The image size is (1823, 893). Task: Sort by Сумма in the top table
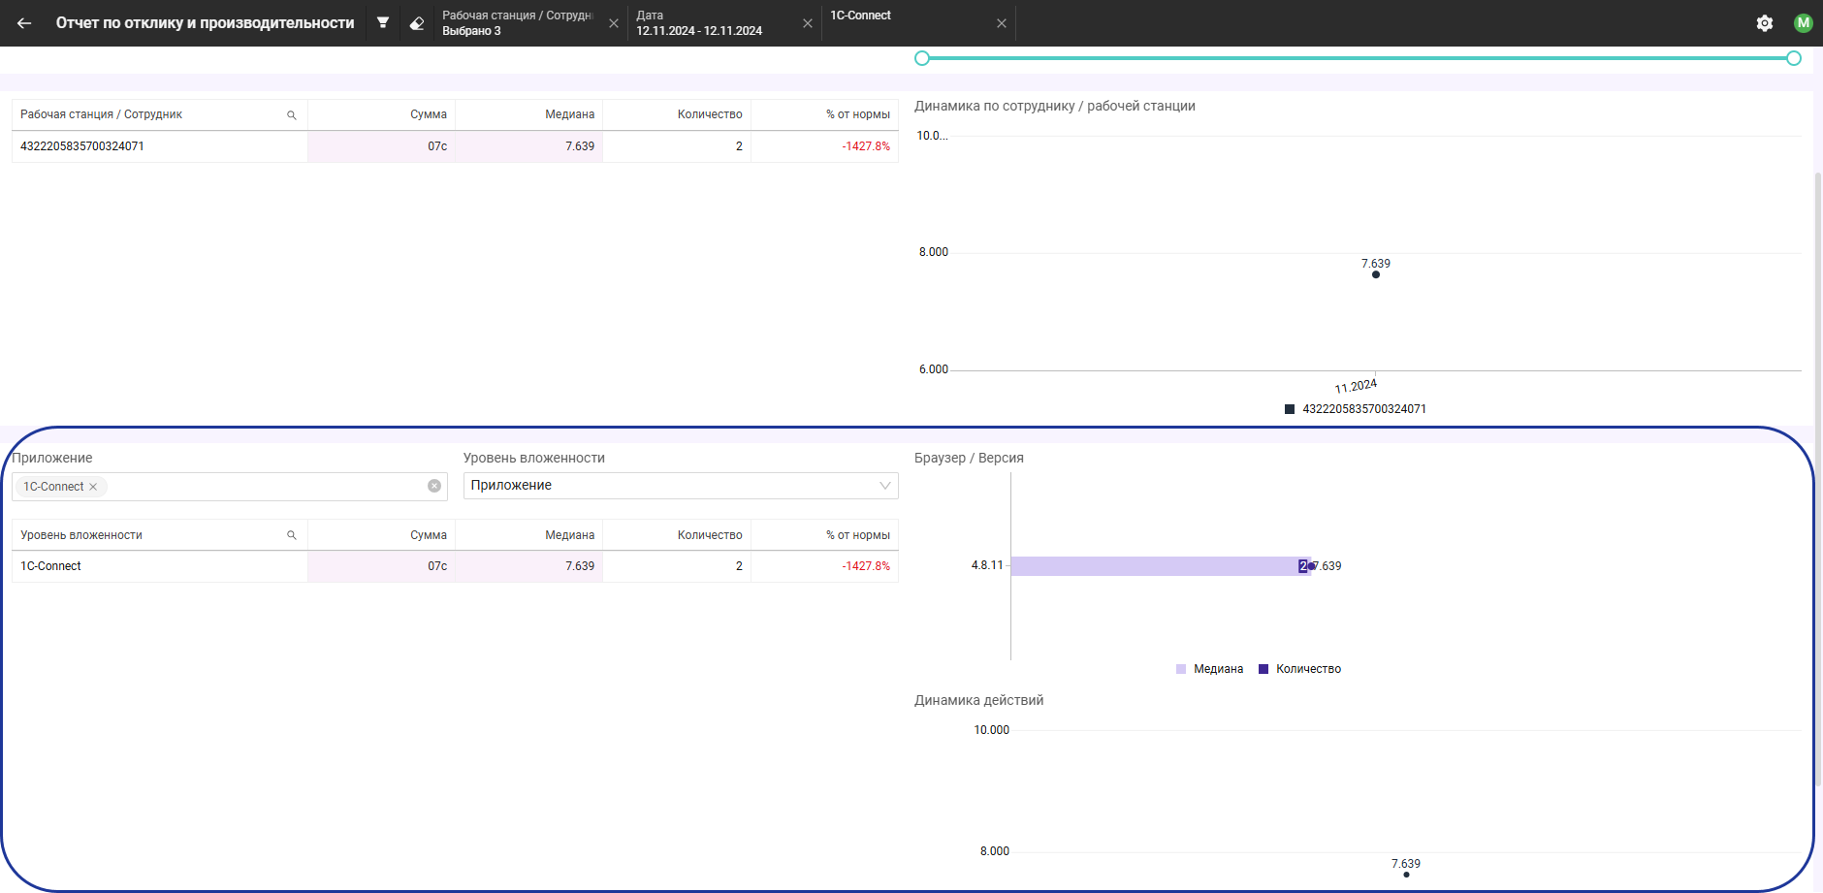(429, 114)
